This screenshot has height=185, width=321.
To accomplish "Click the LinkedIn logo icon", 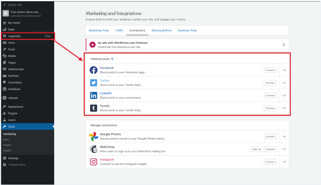I will pos(93,95).
